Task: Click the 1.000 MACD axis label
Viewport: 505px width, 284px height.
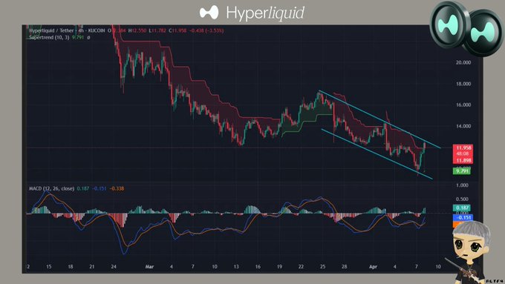Action: click(463, 185)
